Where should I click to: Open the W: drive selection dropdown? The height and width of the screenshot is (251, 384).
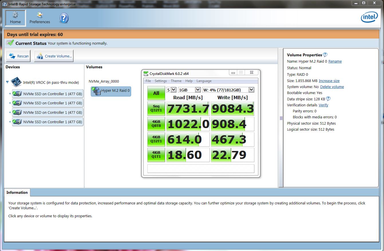(x=228, y=90)
